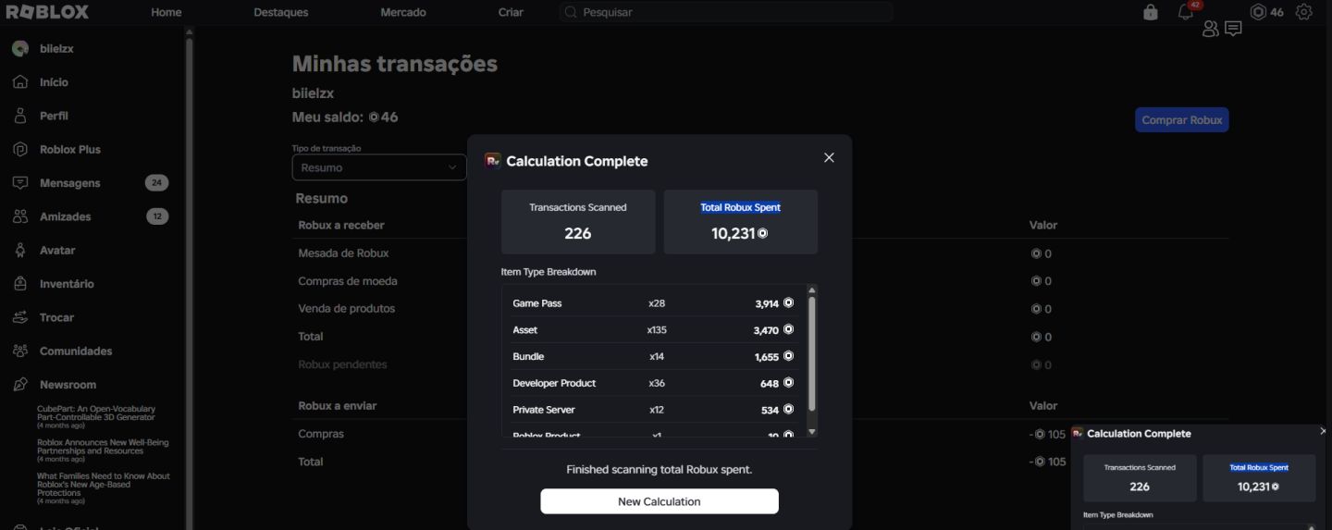Image resolution: width=1332 pixels, height=530 pixels.
Task: Click the Comunidades icon in sidebar
Action: (20, 351)
